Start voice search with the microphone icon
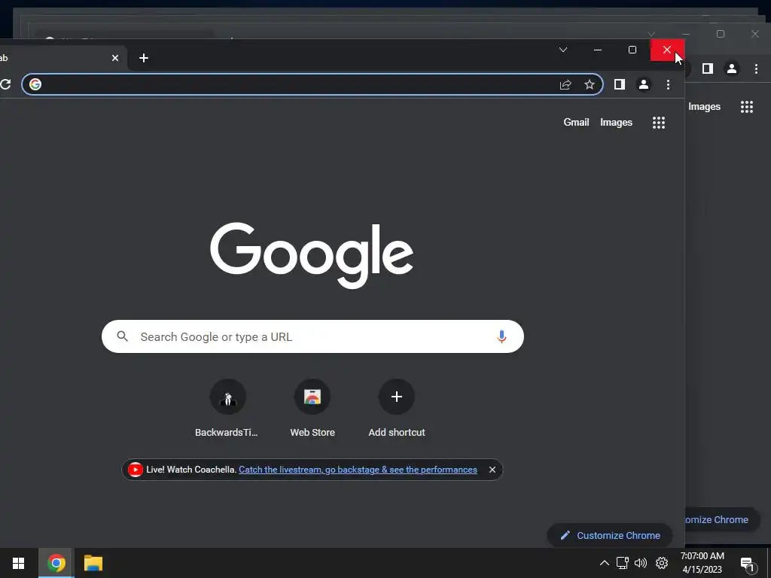The height and width of the screenshot is (578, 771). pos(501,336)
